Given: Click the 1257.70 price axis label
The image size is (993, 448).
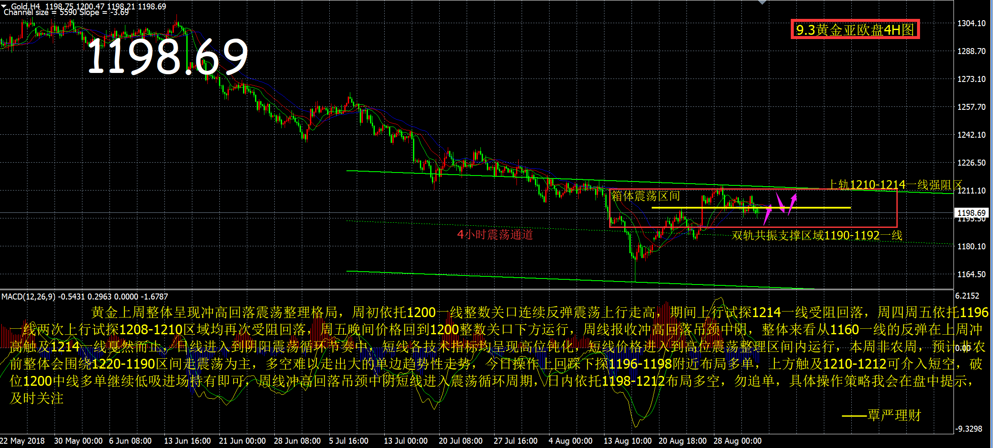Looking at the screenshot, I should coord(972,107).
